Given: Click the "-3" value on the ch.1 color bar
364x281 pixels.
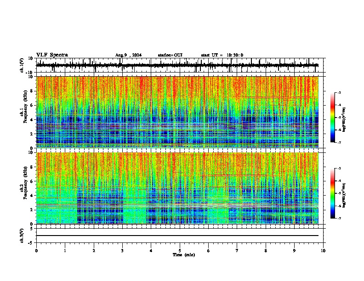Looking at the screenshot, I should click(x=339, y=93).
